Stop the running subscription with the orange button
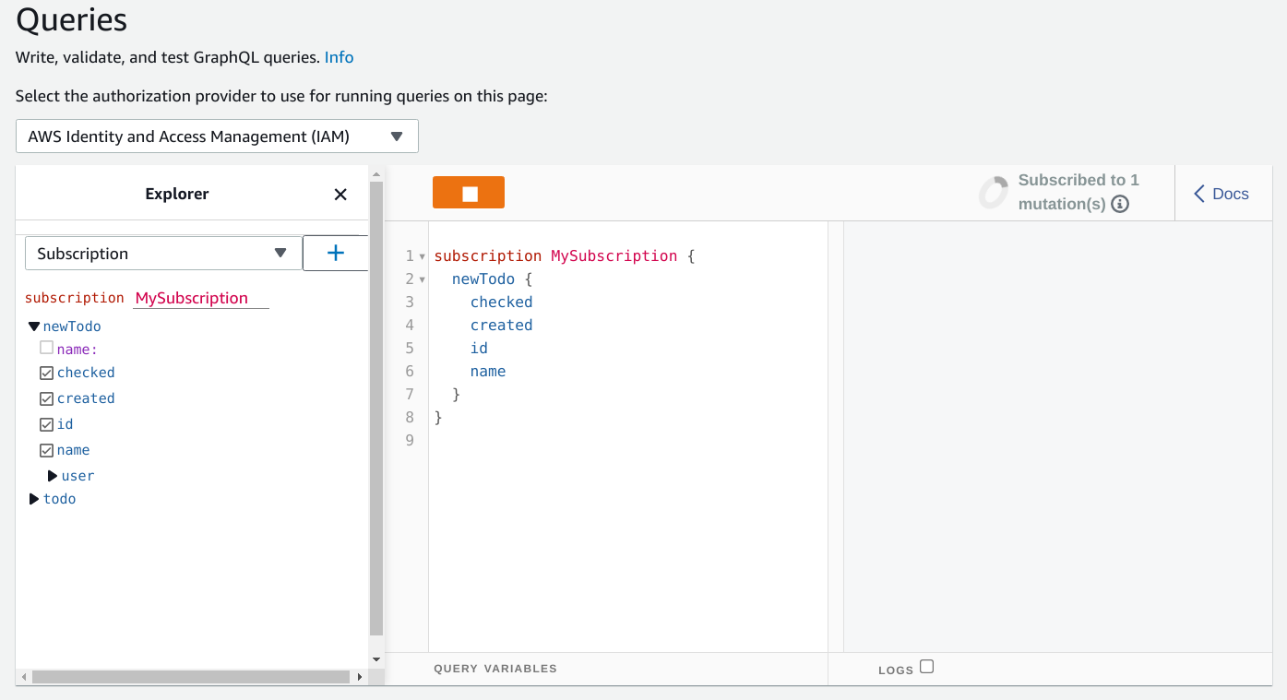 tap(468, 193)
